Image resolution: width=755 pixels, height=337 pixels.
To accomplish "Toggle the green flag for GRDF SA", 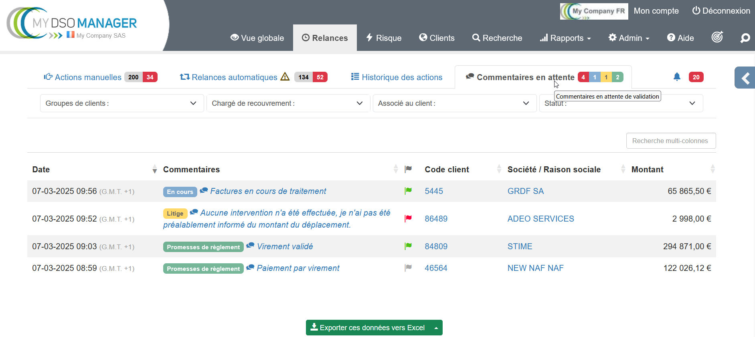I will pos(408,191).
